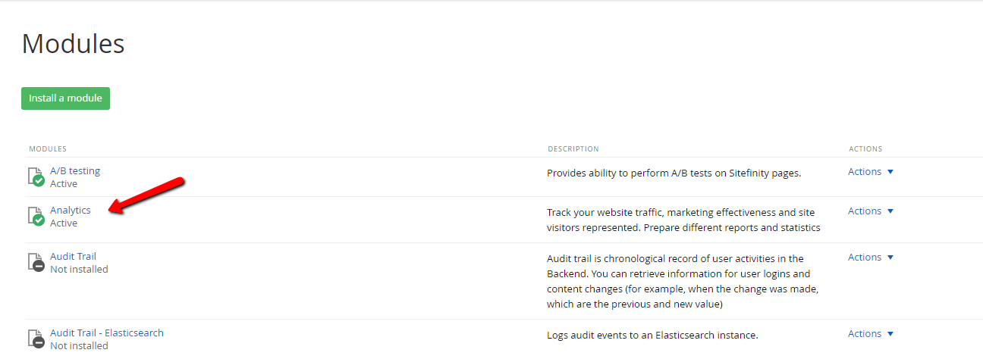Click the Modules page heading
The width and height of the screenshot is (983, 356).
[x=73, y=44]
